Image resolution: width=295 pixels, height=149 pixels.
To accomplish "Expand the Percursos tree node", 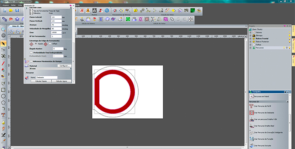I will click(x=250, y=48).
